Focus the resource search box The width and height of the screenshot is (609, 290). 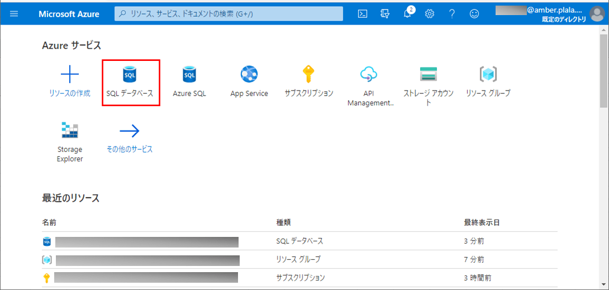pos(229,13)
